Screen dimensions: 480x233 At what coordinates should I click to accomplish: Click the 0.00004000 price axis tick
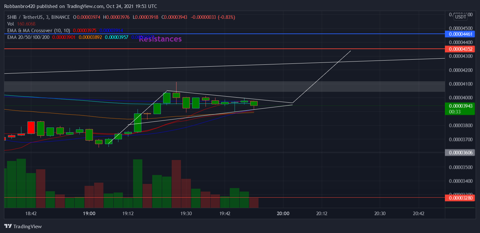click(x=461, y=98)
